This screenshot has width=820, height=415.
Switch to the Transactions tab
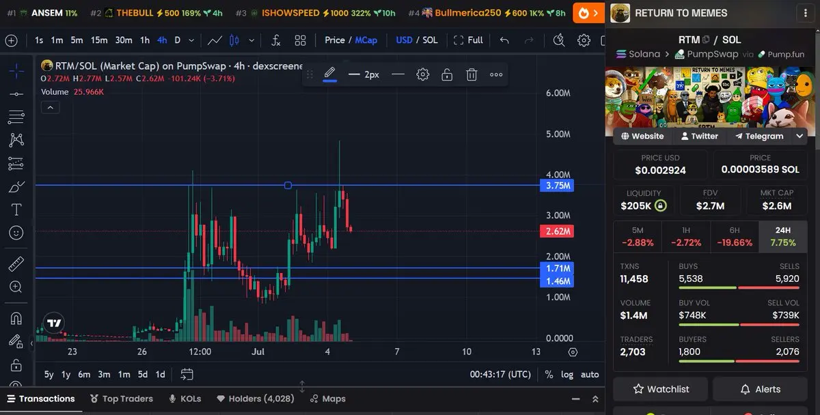tap(40, 399)
